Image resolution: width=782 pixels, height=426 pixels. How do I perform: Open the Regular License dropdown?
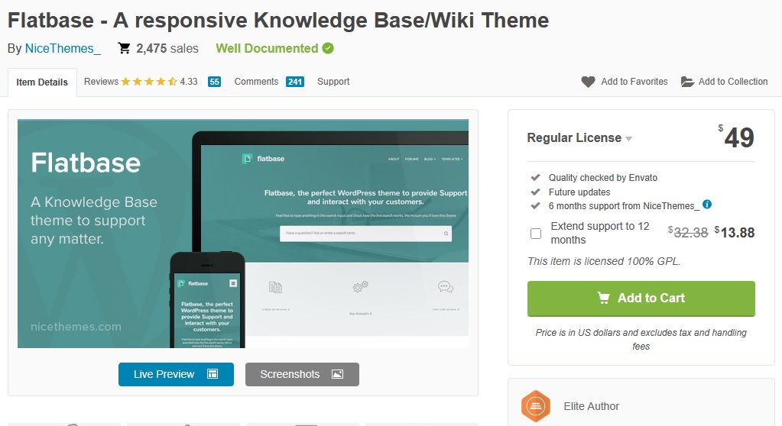[x=579, y=138]
